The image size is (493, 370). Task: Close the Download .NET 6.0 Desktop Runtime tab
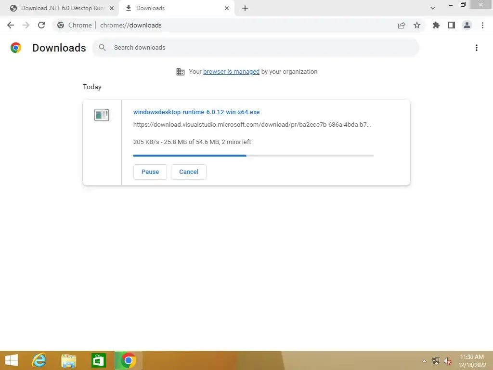[112, 8]
